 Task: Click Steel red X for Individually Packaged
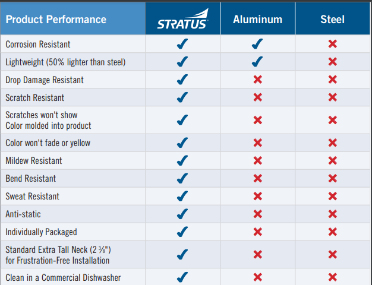pos(333,232)
